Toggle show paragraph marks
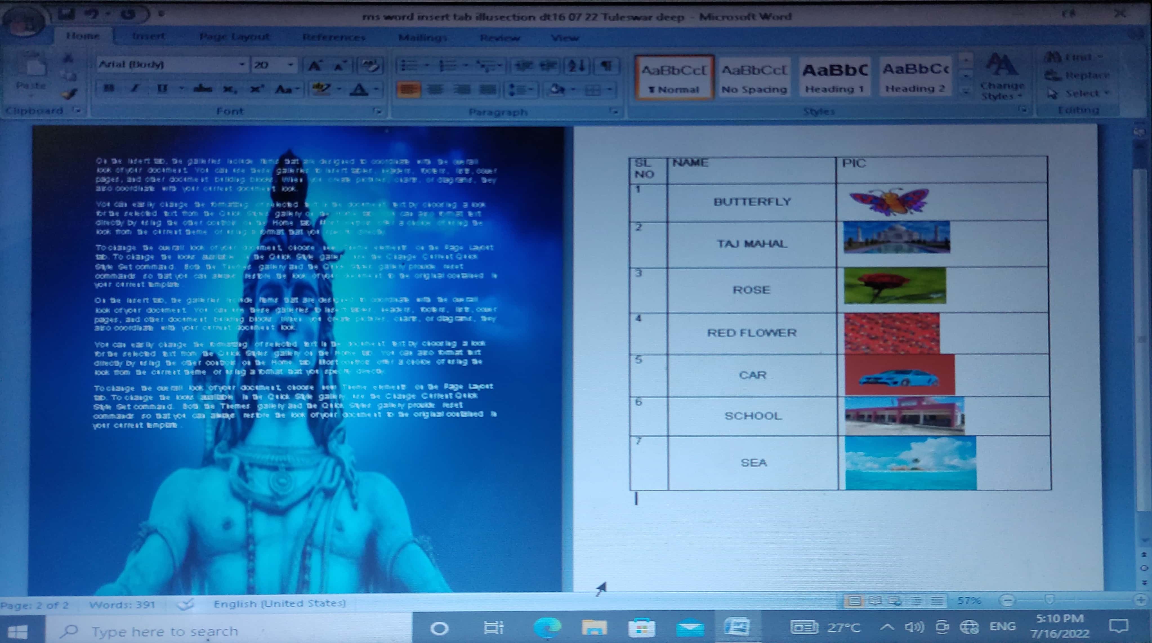 [606, 66]
